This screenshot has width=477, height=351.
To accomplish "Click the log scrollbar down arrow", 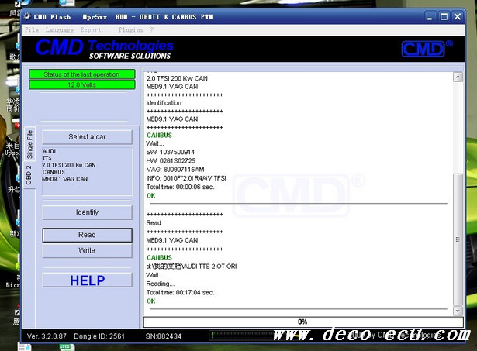I will click(458, 311).
